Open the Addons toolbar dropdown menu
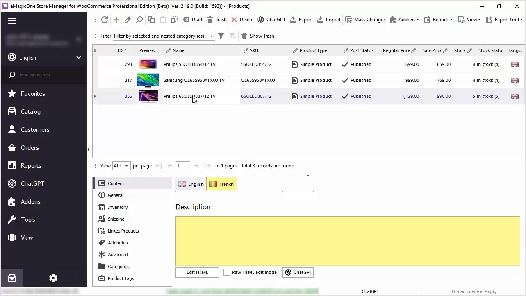The height and width of the screenshot is (296, 526). pyautogui.click(x=404, y=20)
